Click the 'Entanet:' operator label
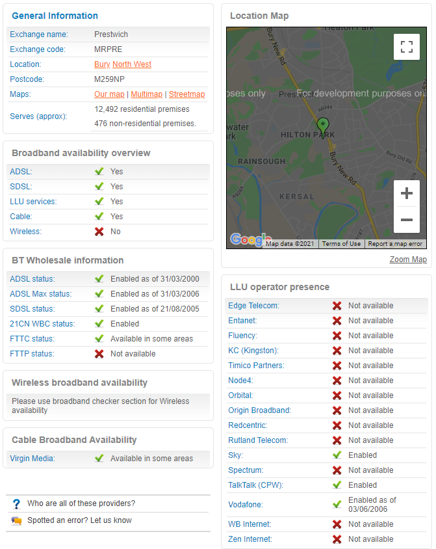The height and width of the screenshot is (549, 436). tap(242, 321)
